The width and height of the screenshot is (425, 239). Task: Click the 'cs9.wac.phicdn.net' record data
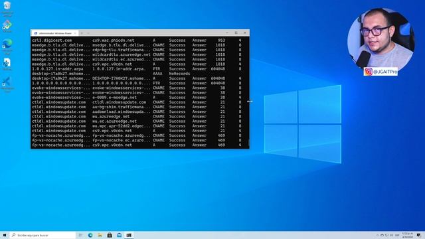click(x=114, y=40)
